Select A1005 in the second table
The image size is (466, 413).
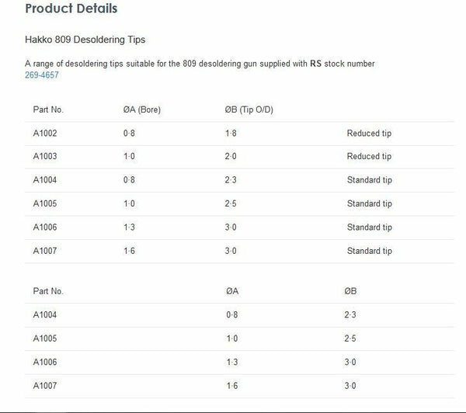coord(45,338)
